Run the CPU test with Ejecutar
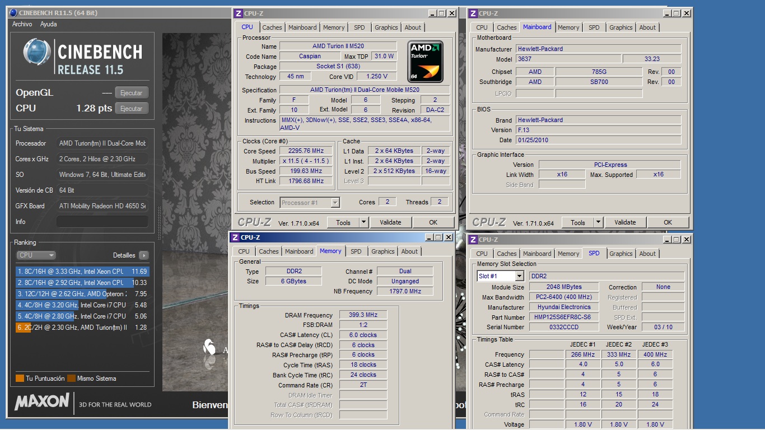Viewport: 765px width, 430px height. click(x=132, y=109)
